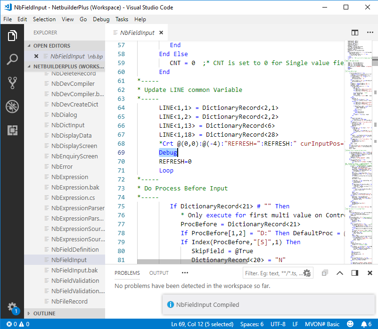378x329 pixels.
Task: Close NbFieldInput in Open Editors list
Action: click(36, 56)
